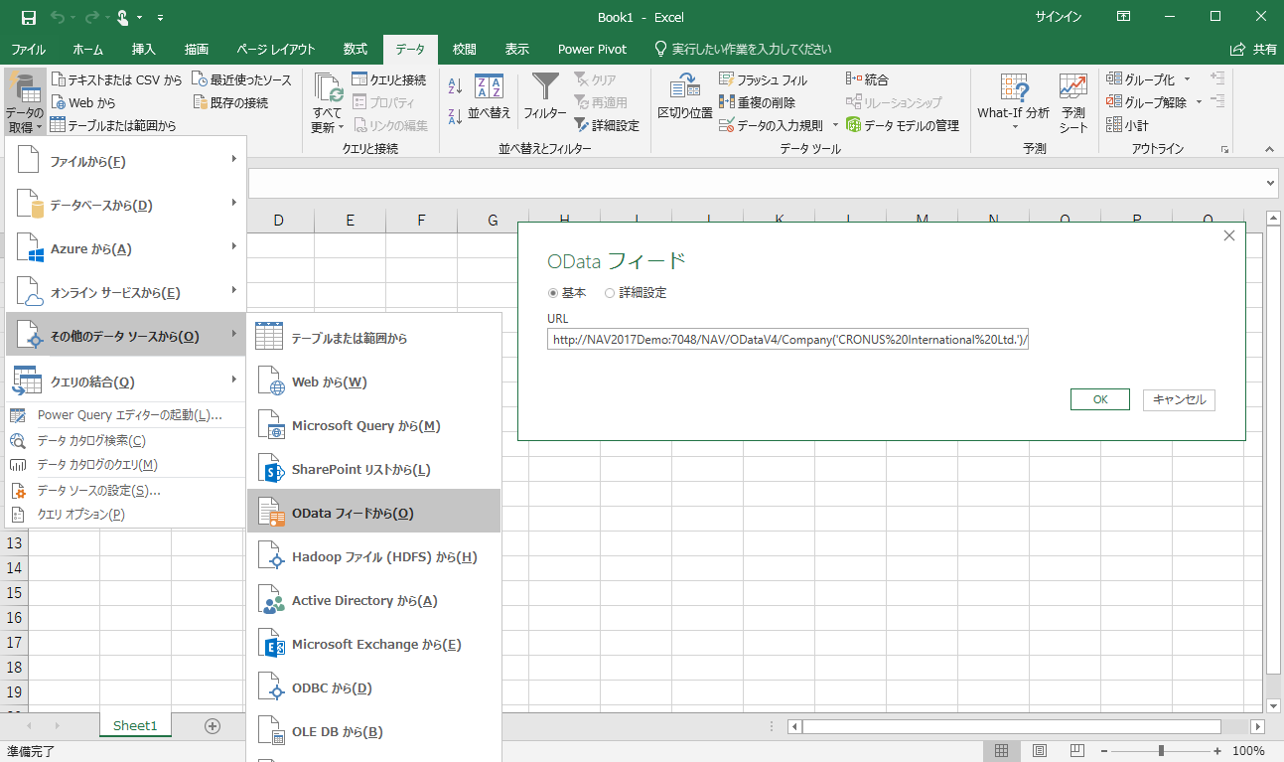Open データ モデルの管理
The width and height of the screenshot is (1284, 762).
click(903, 125)
